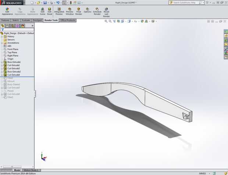Expand the Boss-Extrude1 feature
This screenshot has width=228, height=175.
(x=2, y=62)
